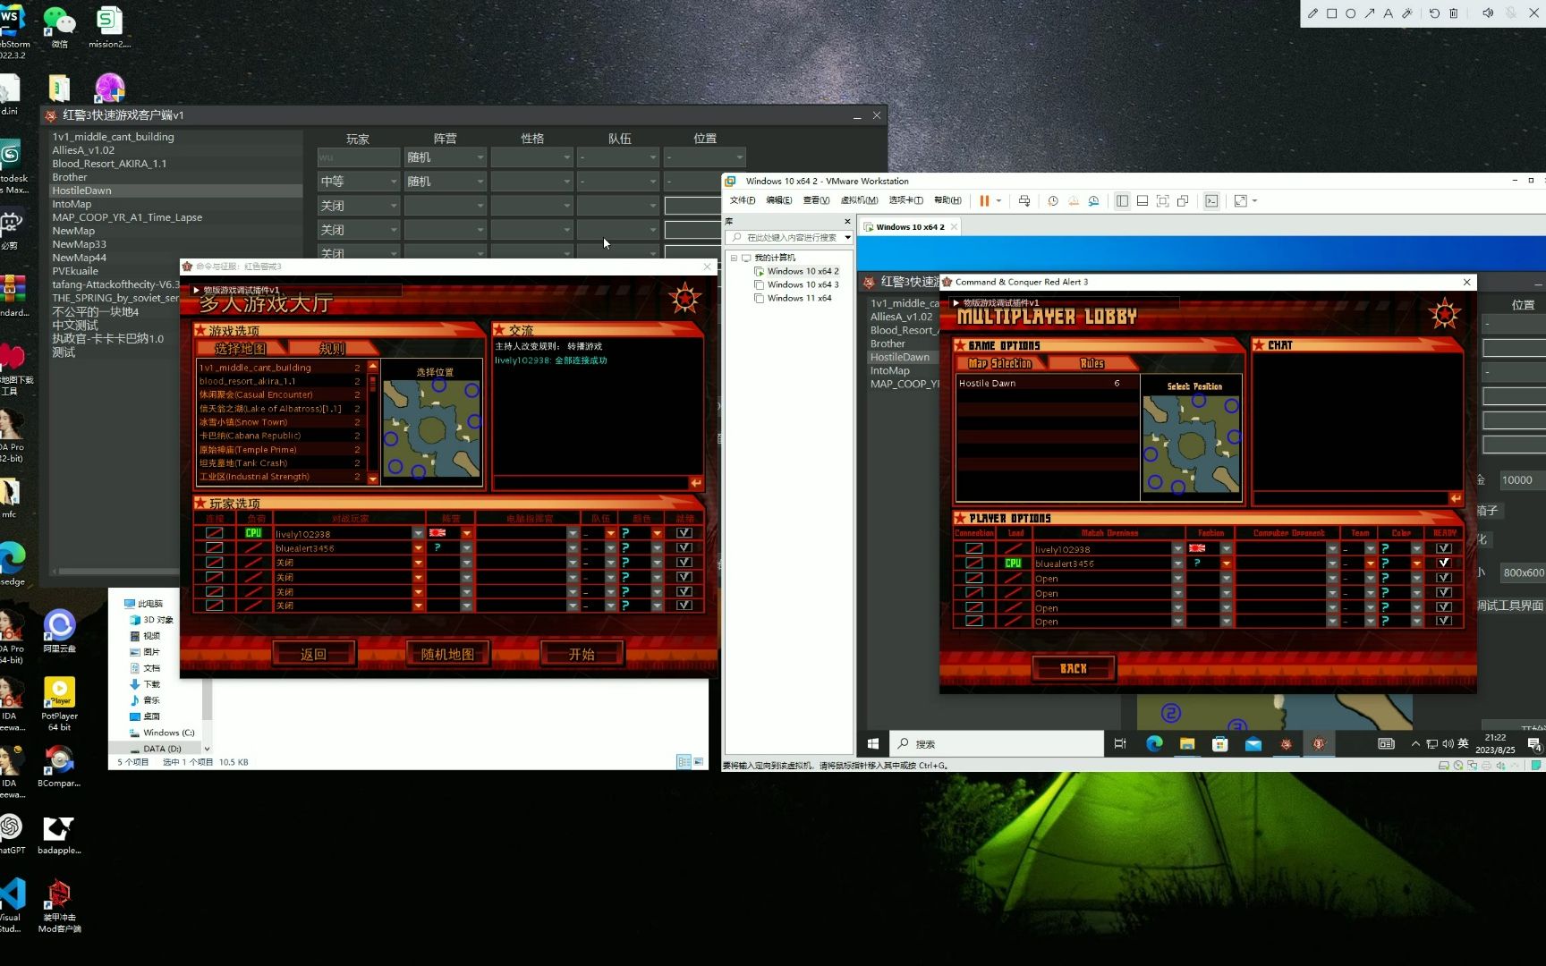Open the 虚拟机(M) menu in VMware
1546x966 pixels.
point(859,200)
